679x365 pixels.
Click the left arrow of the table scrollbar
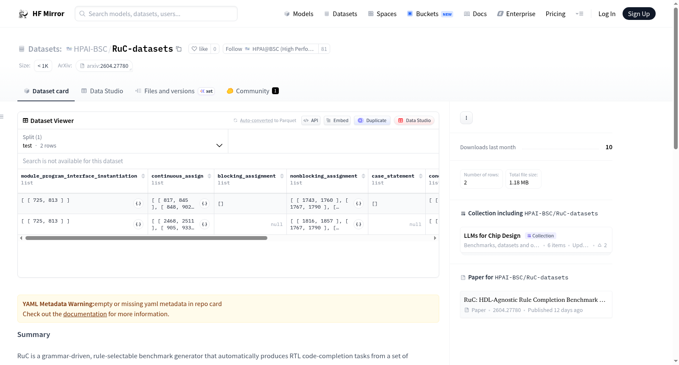(x=21, y=238)
